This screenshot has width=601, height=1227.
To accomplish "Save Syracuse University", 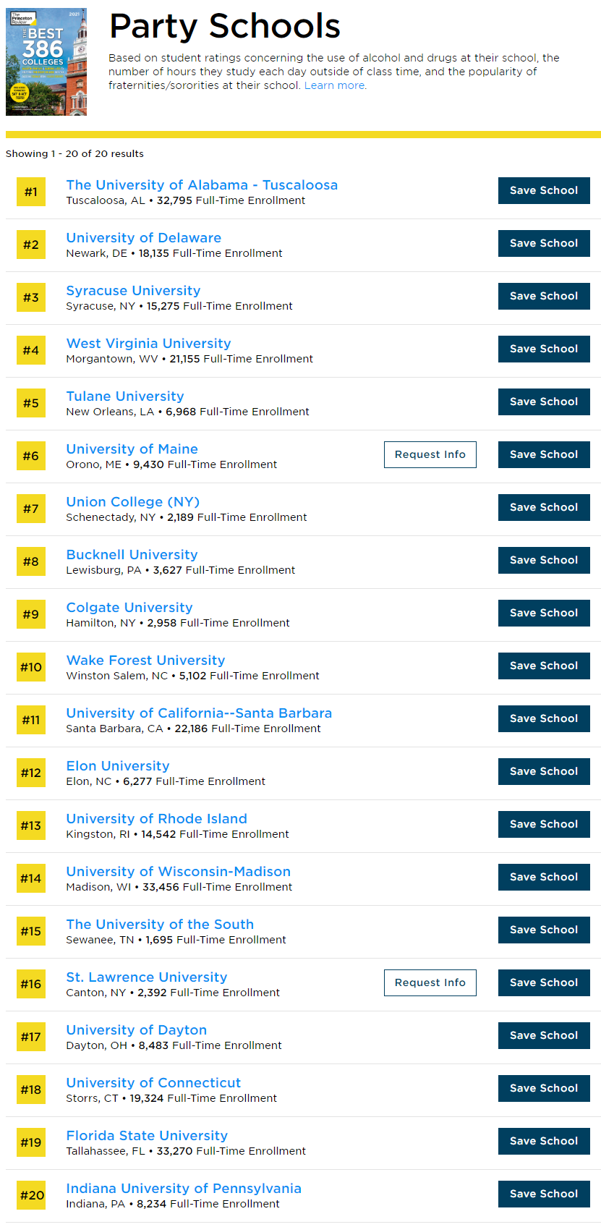I will tap(544, 296).
